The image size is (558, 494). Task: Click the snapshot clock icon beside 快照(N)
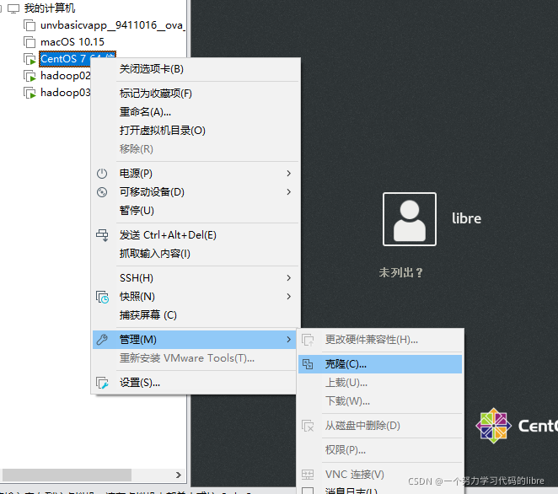(x=102, y=297)
